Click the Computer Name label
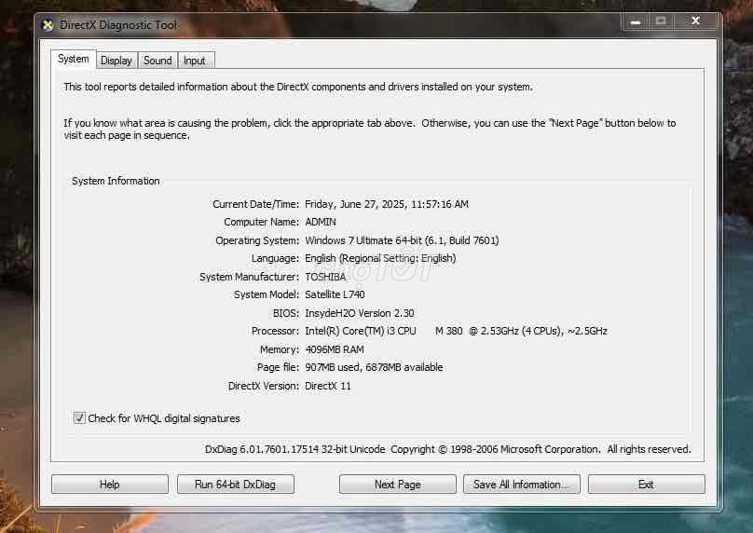This screenshot has height=533, width=753. coord(261,222)
